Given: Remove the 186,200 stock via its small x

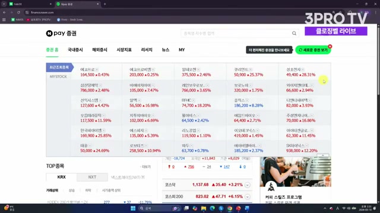Looking at the screenshot, I should pyautogui.click(x=247, y=100).
